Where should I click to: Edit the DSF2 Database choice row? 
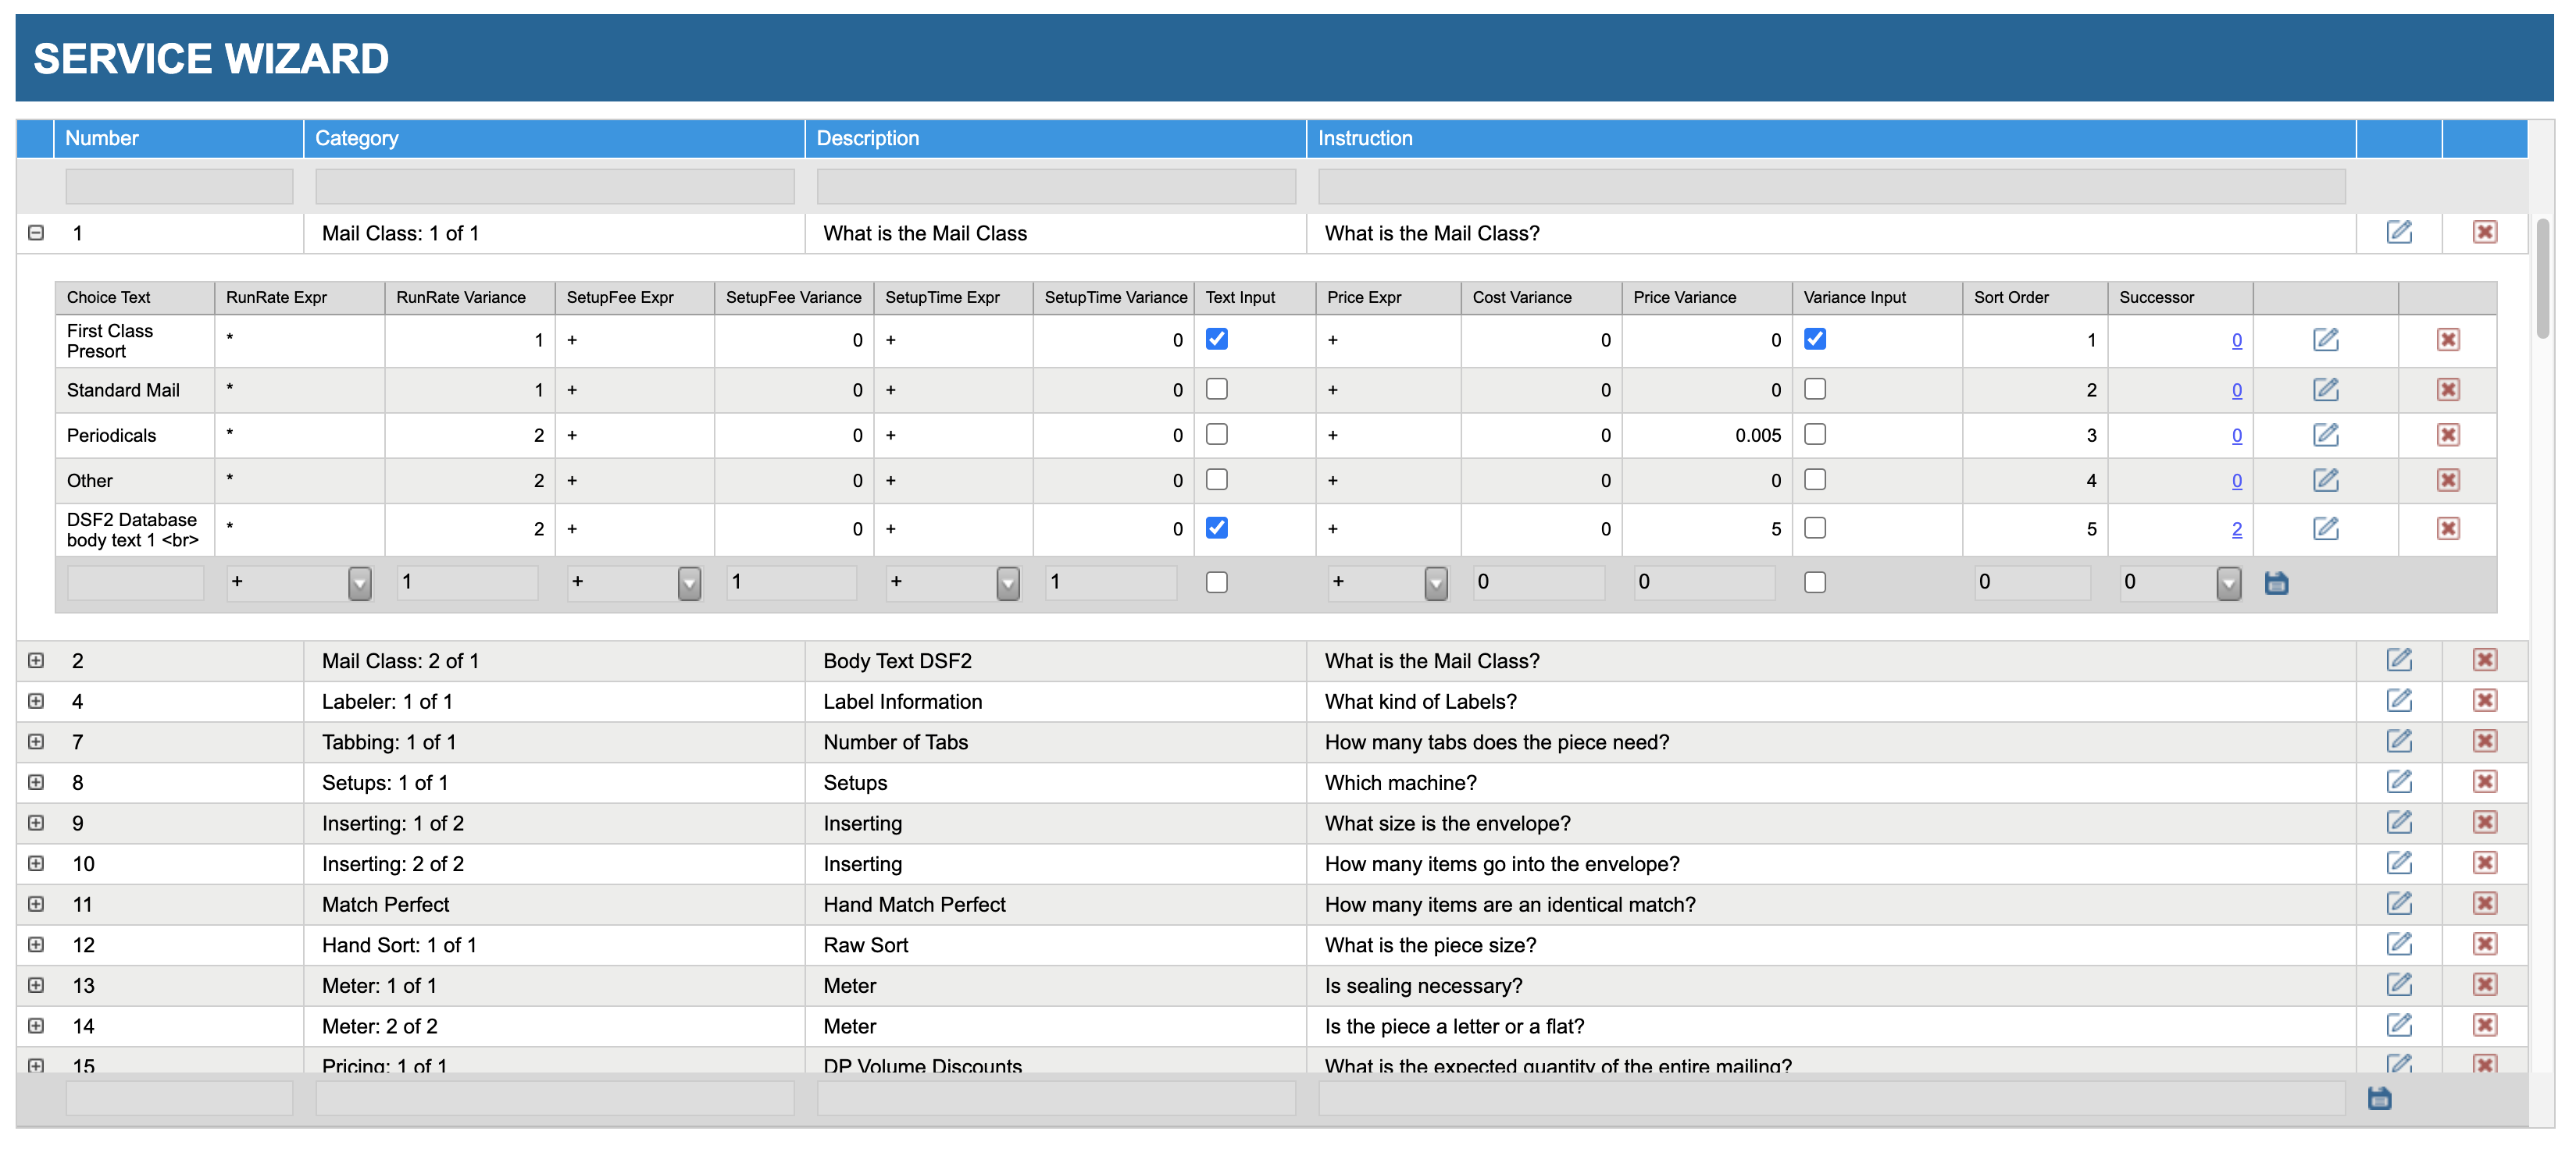coord(2326,528)
